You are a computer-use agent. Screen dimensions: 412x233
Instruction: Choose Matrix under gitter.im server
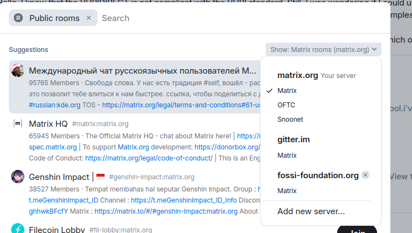pyautogui.click(x=287, y=155)
